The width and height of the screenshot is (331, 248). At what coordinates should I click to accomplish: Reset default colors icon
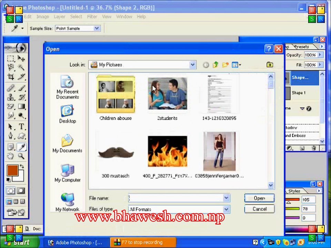(x=8, y=180)
